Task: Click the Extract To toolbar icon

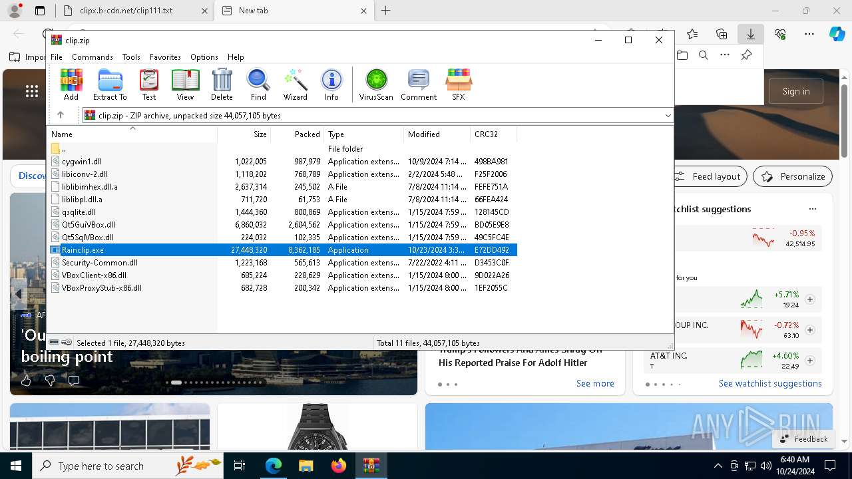Action: pos(110,84)
